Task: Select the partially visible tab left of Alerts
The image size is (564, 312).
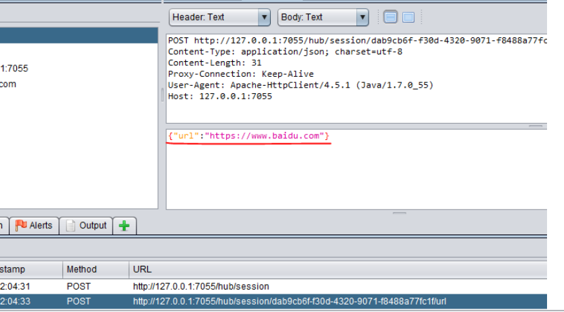Action: point(3,226)
